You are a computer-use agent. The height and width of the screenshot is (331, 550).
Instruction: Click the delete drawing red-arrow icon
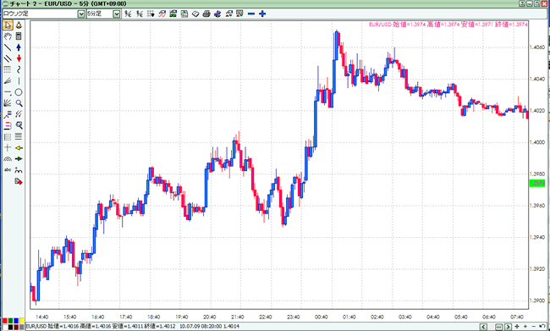19,181
